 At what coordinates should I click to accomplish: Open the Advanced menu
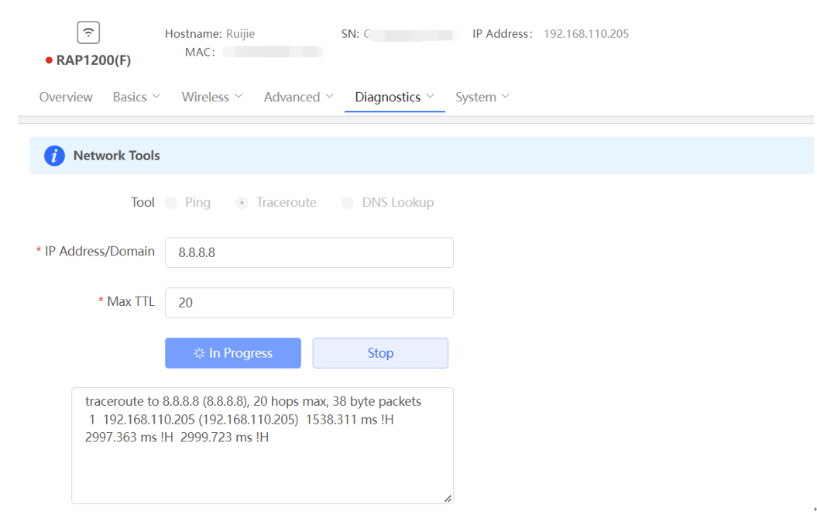299,98
